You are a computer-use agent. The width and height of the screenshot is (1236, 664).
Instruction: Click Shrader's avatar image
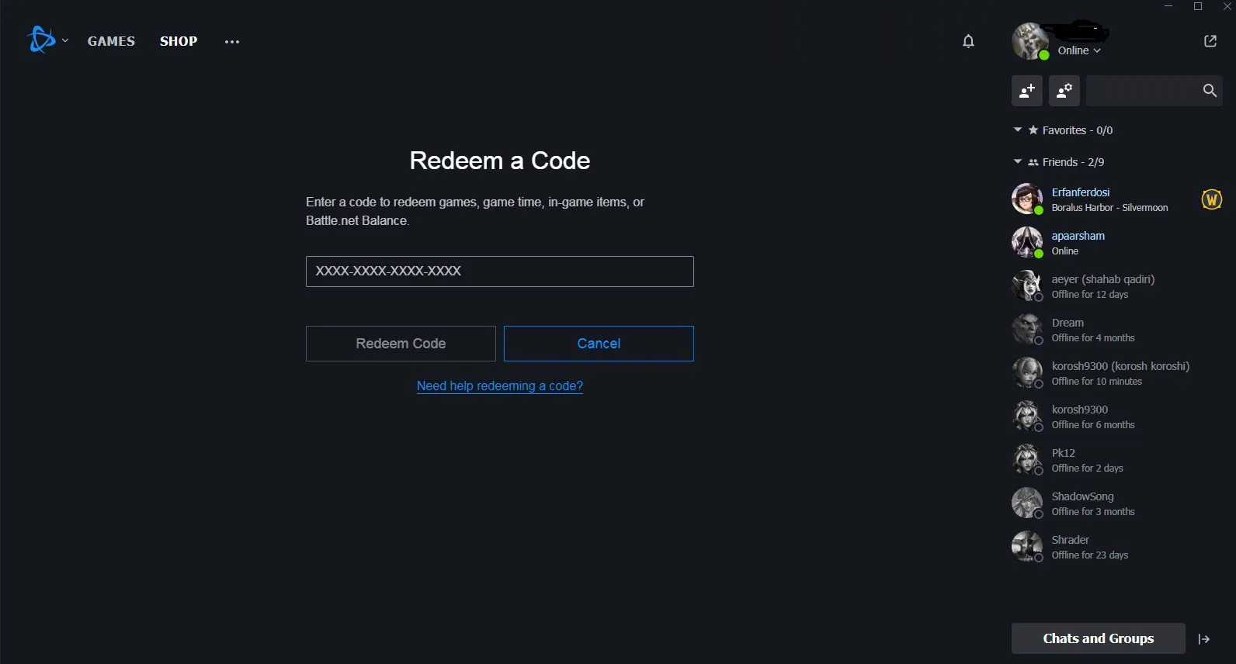(x=1027, y=546)
